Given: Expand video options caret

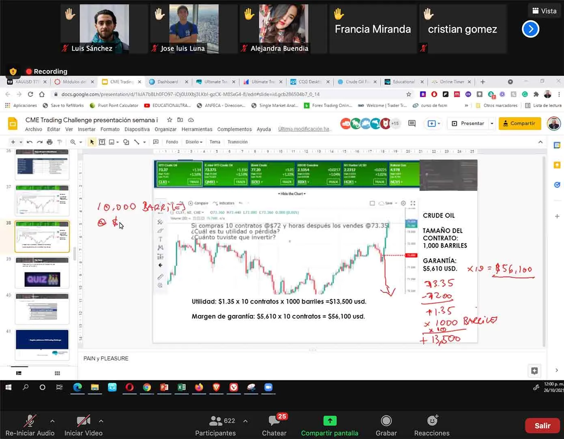Looking at the screenshot, I should point(101,421).
